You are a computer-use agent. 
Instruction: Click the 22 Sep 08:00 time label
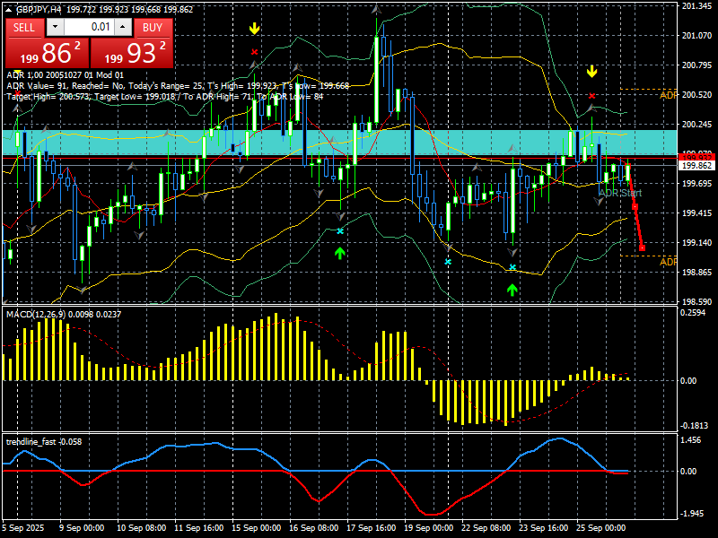486,528
